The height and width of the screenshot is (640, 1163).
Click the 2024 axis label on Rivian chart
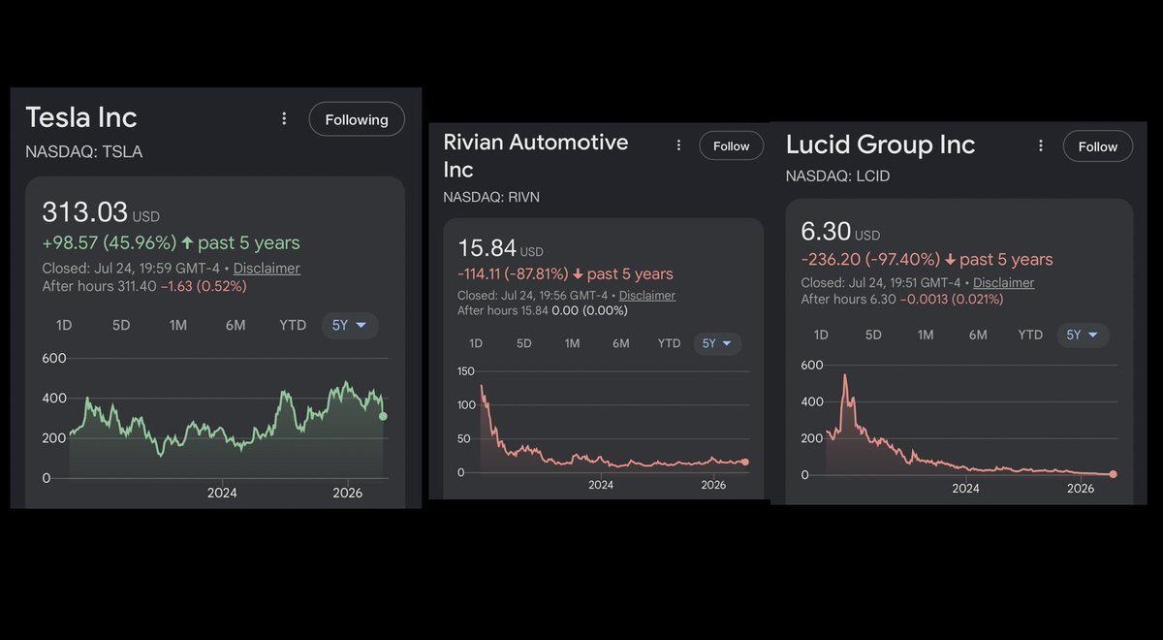[601, 485]
